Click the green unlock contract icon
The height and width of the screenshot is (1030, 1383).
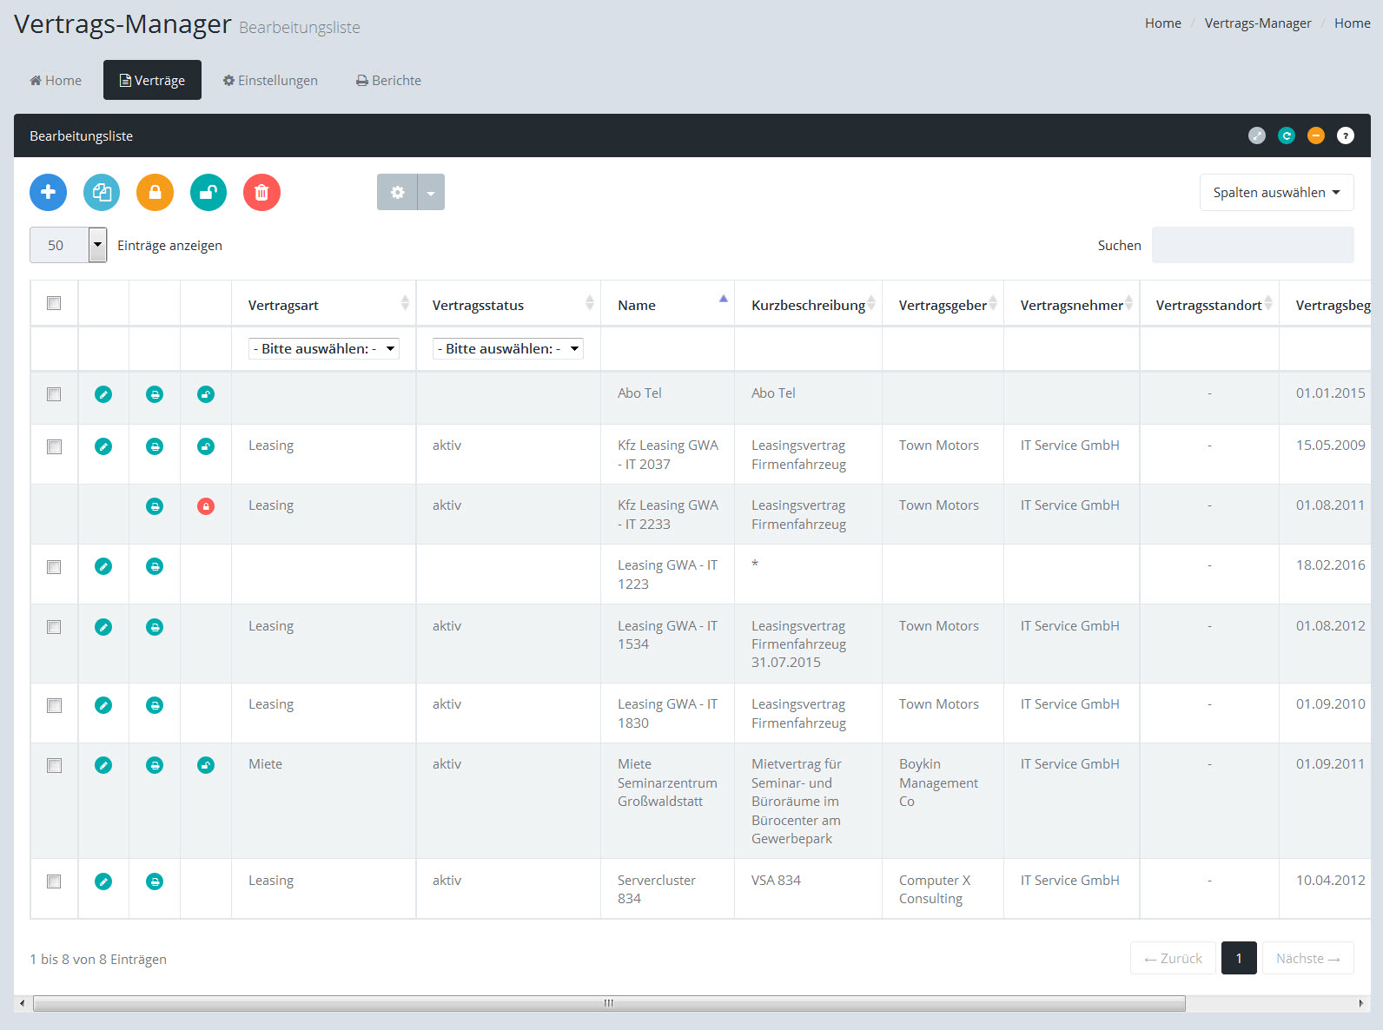coord(208,192)
